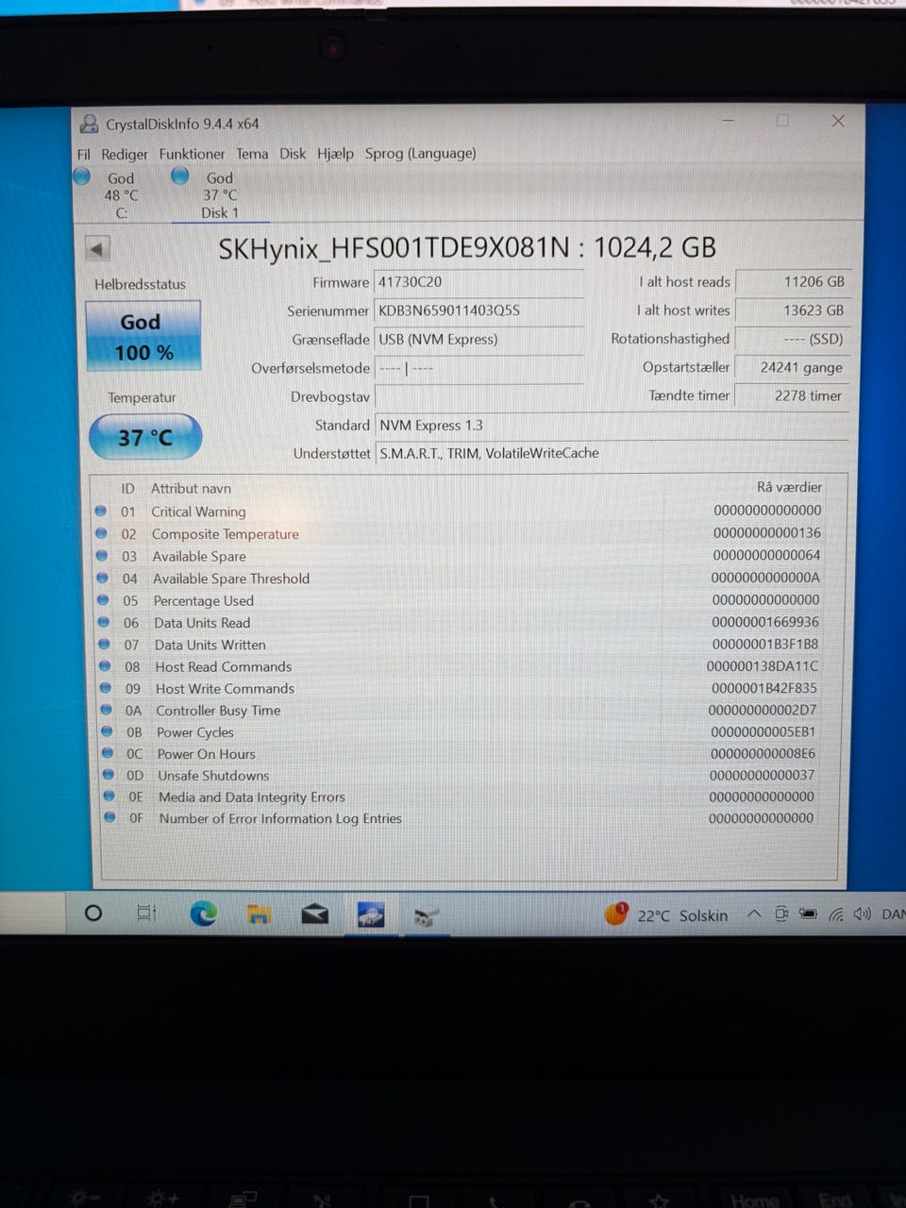Select the Data Units Read row
This screenshot has width=906, height=1208.
coord(461,622)
